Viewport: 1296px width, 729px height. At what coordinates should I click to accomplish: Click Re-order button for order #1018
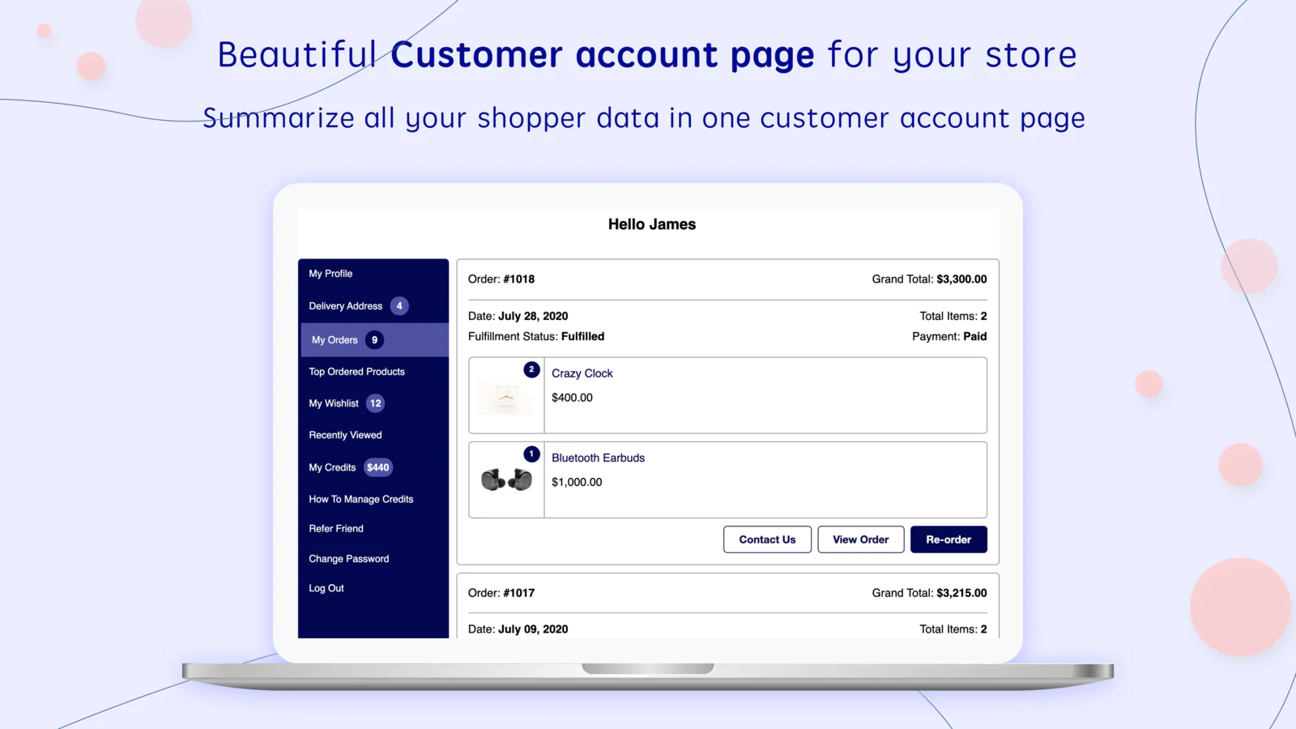tap(949, 539)
